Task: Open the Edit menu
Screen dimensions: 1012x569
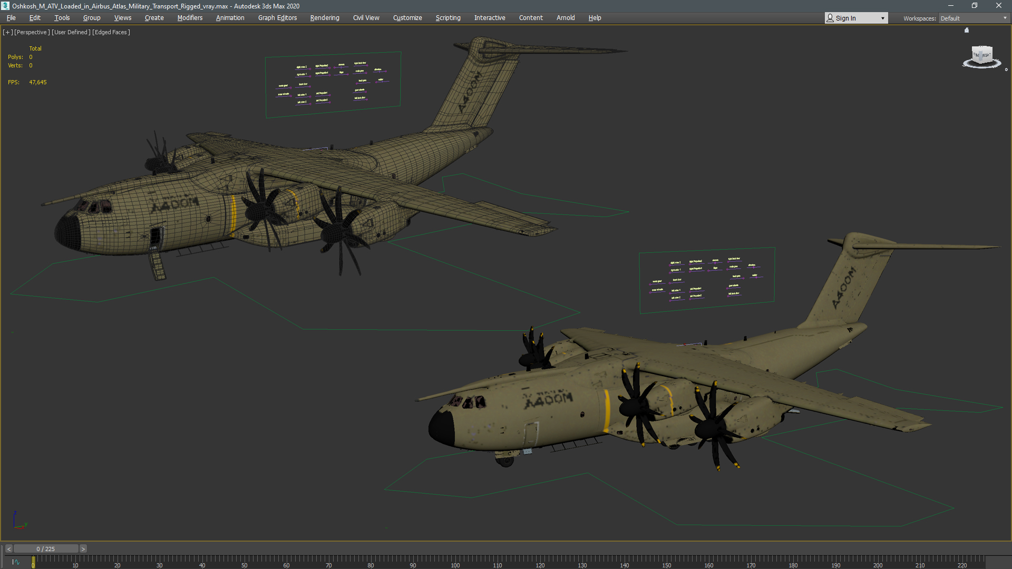Action: coord(35,18)
